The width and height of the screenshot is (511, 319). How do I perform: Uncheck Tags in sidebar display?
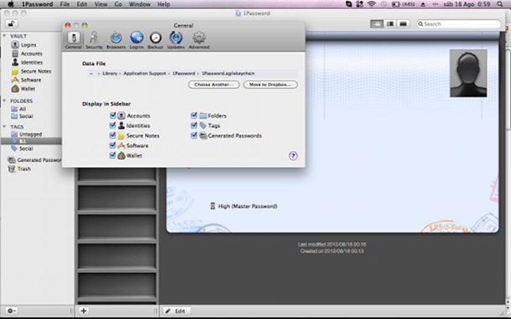point(194,126)
